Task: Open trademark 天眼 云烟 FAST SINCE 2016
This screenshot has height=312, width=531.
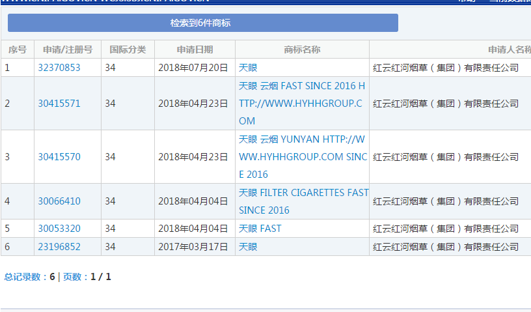Action: coord(302,104)
